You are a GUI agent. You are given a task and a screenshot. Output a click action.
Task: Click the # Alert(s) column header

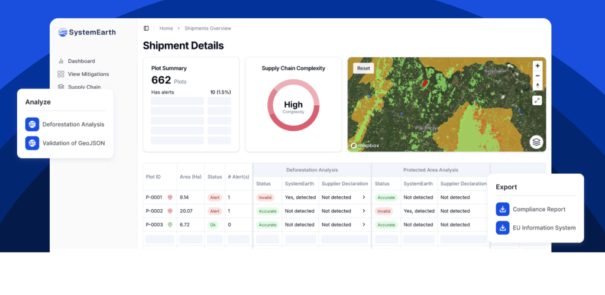pyautogui.click(x=238, y=177)
